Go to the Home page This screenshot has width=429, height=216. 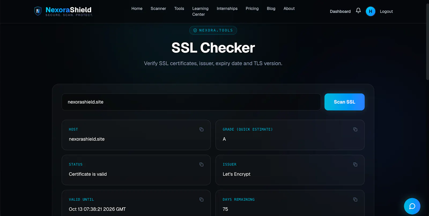pos(137,9)
